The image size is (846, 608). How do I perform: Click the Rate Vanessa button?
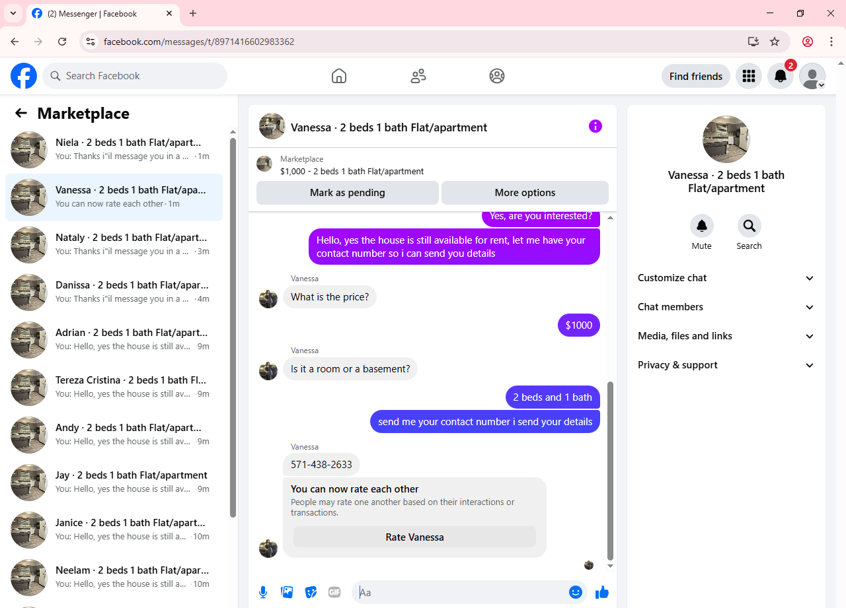[x=414, y=537]
